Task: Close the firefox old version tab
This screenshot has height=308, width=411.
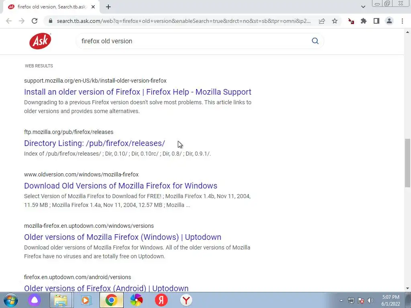Action: coord(93,7)
